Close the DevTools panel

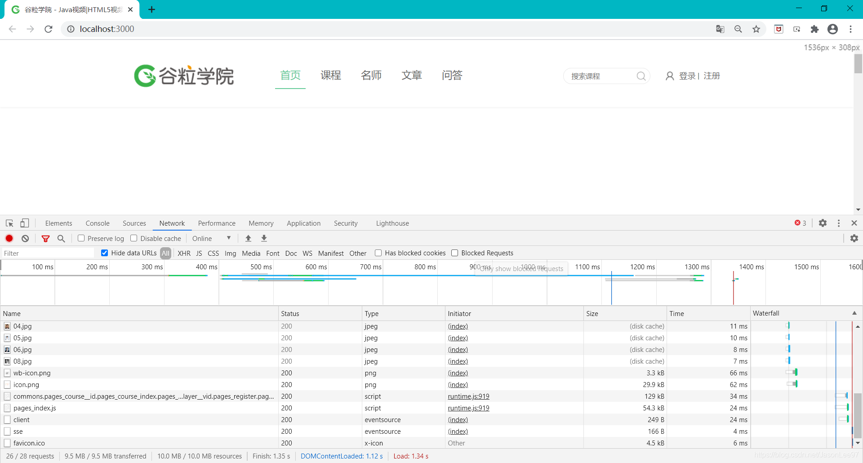854,223
